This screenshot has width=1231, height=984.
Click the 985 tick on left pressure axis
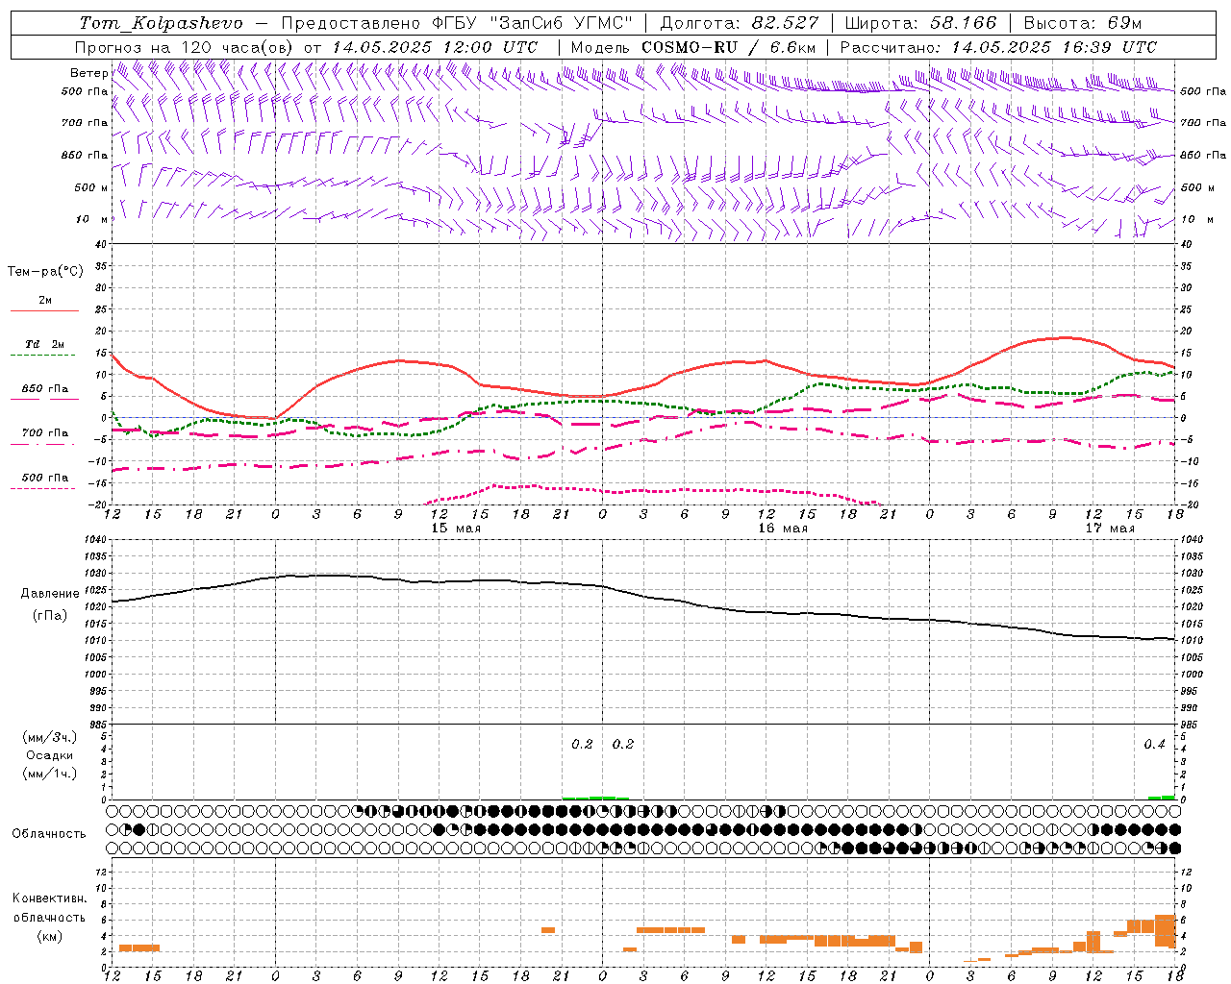click(99, 725)
